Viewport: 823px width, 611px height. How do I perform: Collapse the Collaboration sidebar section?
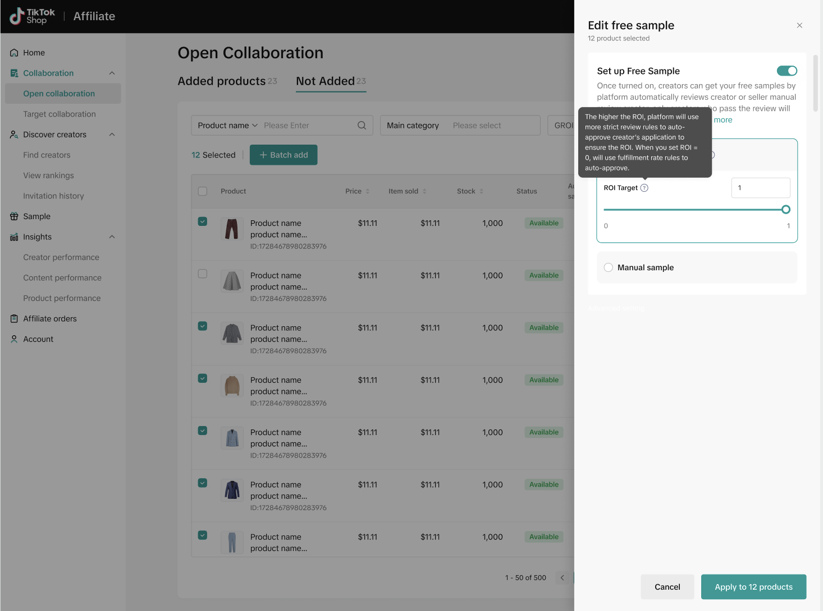point(112,73)
